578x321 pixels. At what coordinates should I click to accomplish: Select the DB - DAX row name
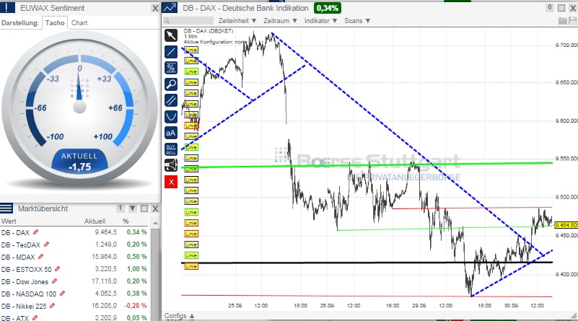15,232
